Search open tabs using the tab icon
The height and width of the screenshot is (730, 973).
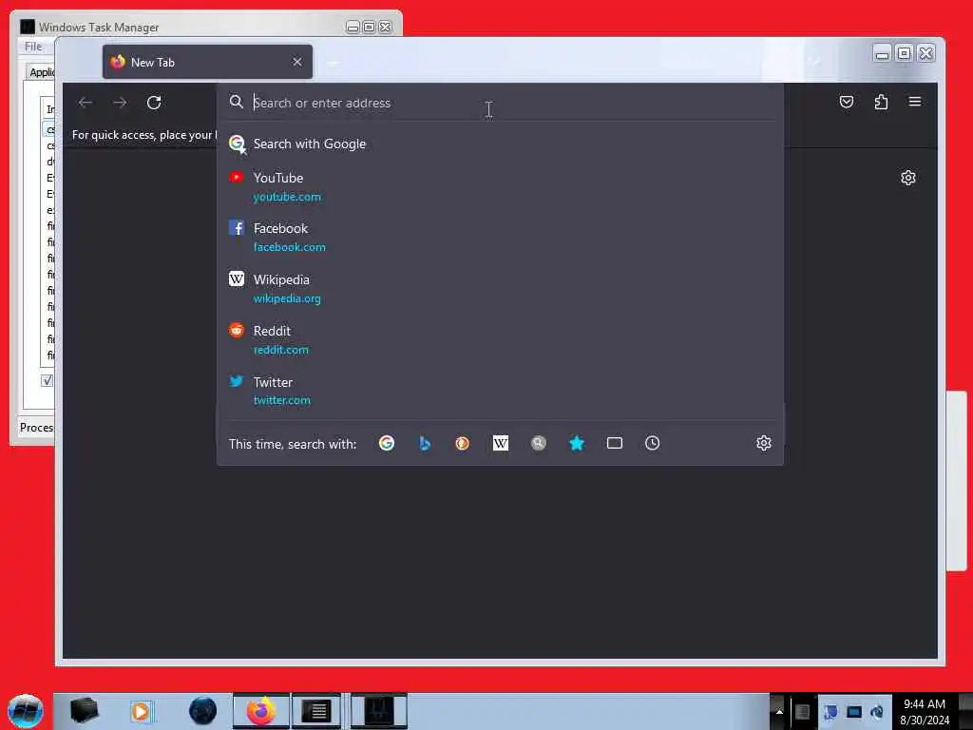pyautogui.click(x=615, y=443)
